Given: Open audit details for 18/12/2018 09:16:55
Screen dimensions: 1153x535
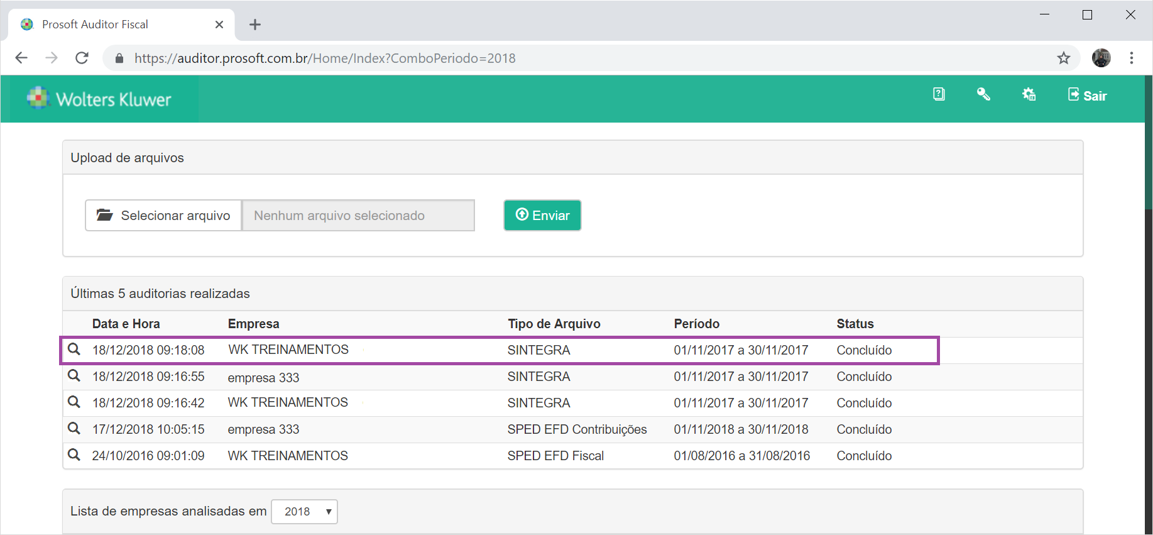Looking at the screenshot, I should point(74,375).
